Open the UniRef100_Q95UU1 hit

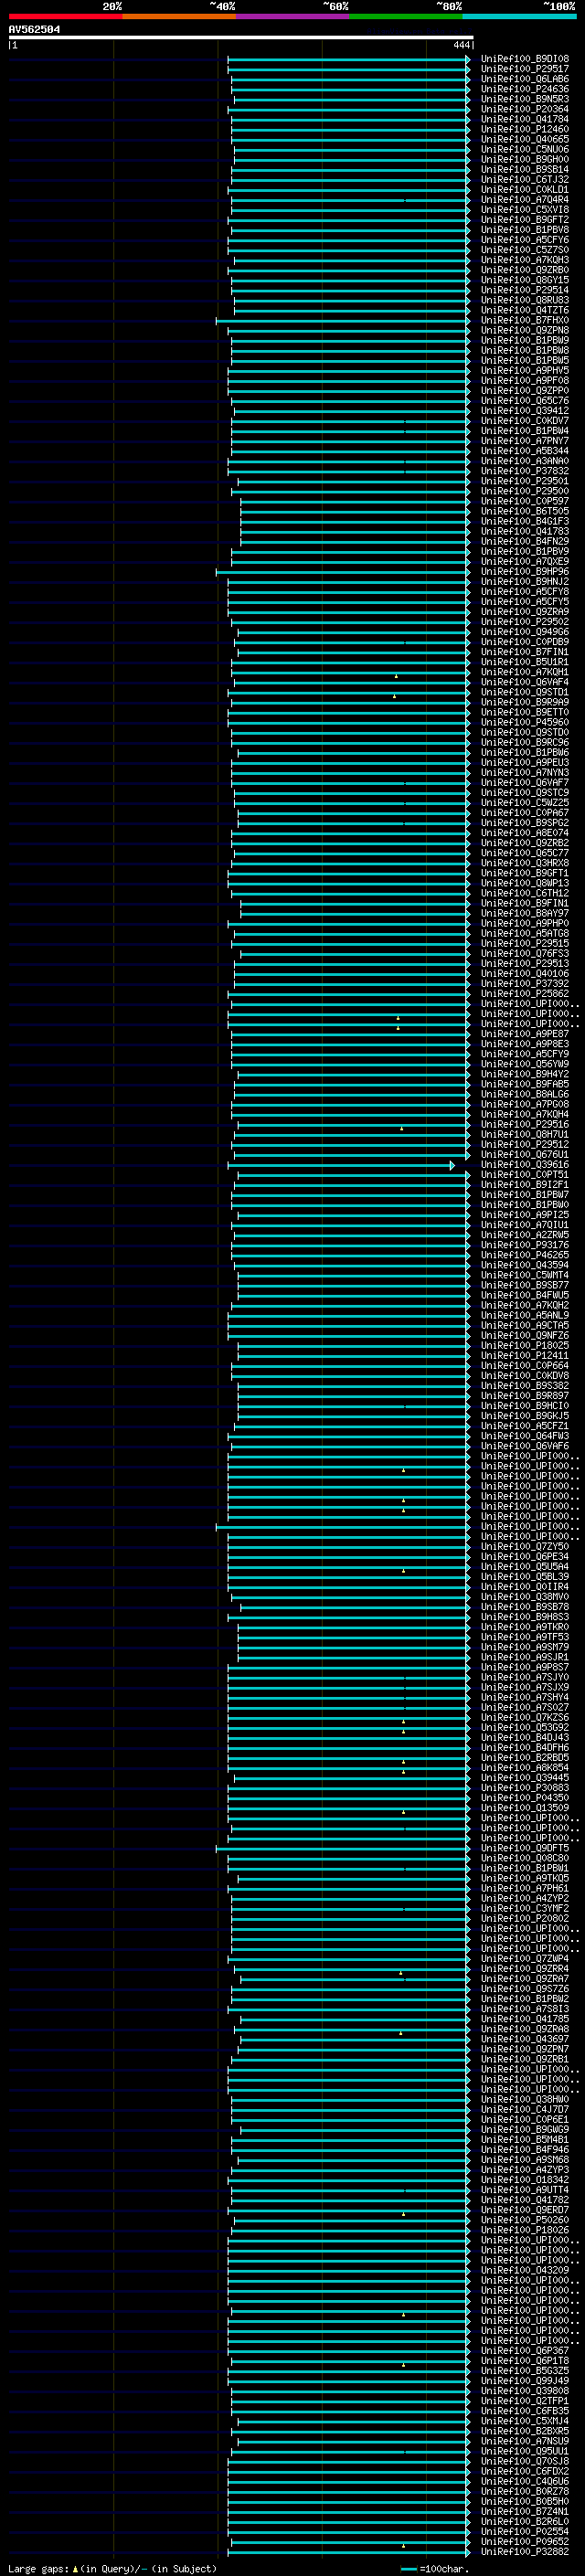(524, 2451)
